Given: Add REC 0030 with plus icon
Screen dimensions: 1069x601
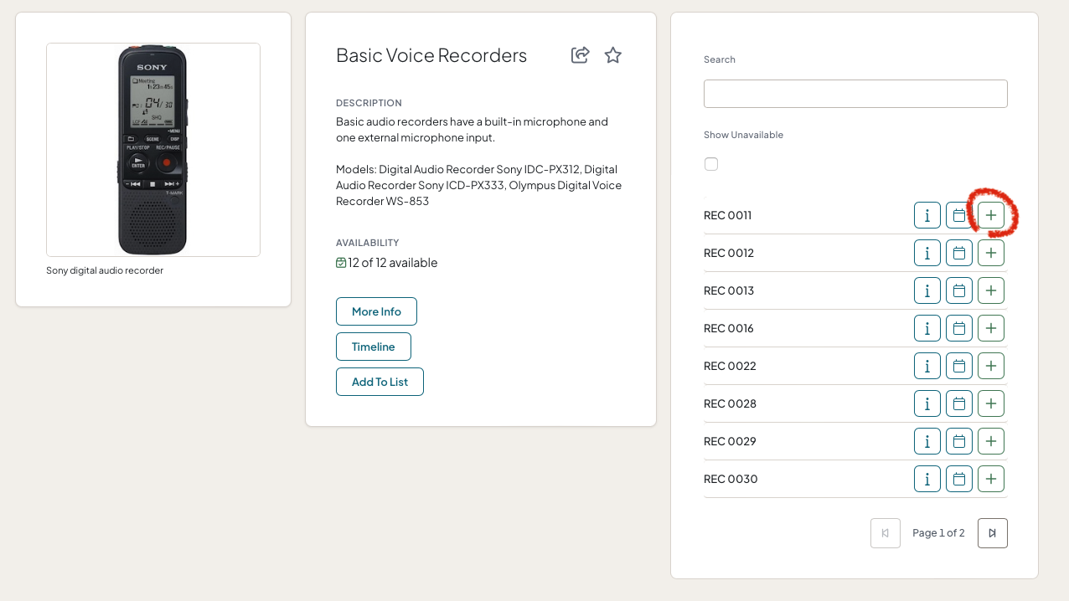Looking at the screenshot, I should tap(991, 479).
